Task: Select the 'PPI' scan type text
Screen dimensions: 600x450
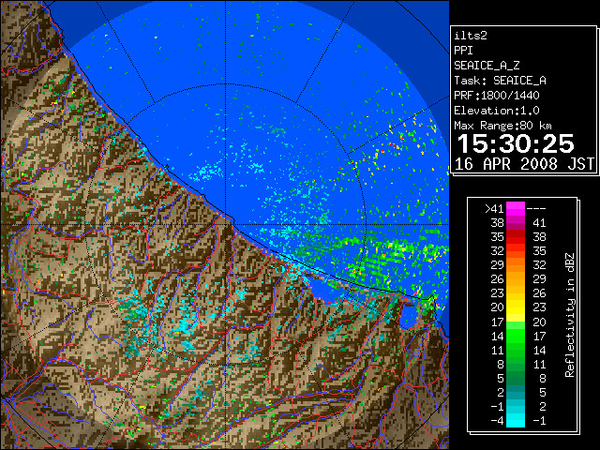Action: click(463, 51)
